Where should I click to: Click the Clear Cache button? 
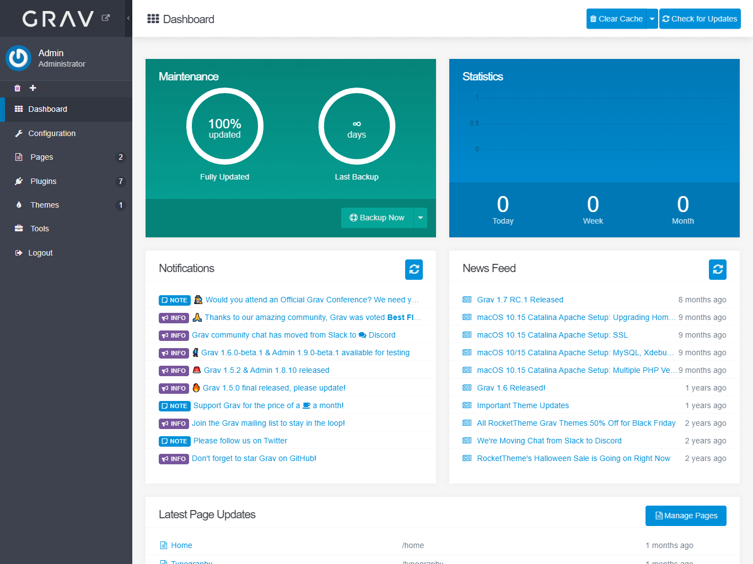pos(616,19)
